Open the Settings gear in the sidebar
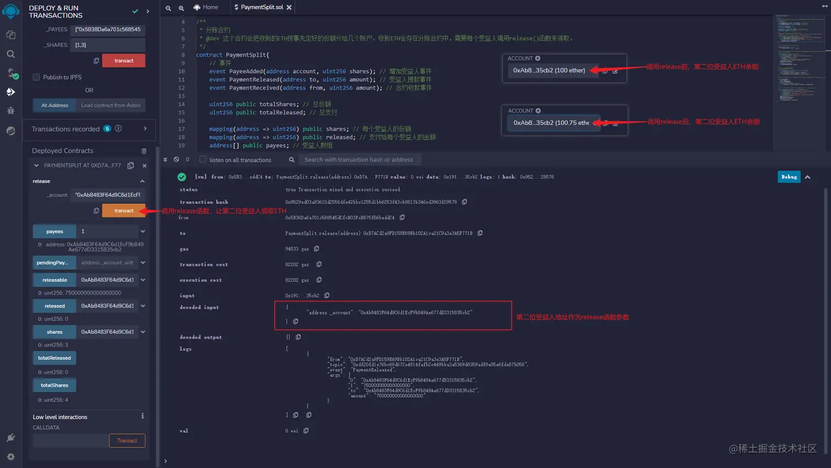 [x=10, y=456]
